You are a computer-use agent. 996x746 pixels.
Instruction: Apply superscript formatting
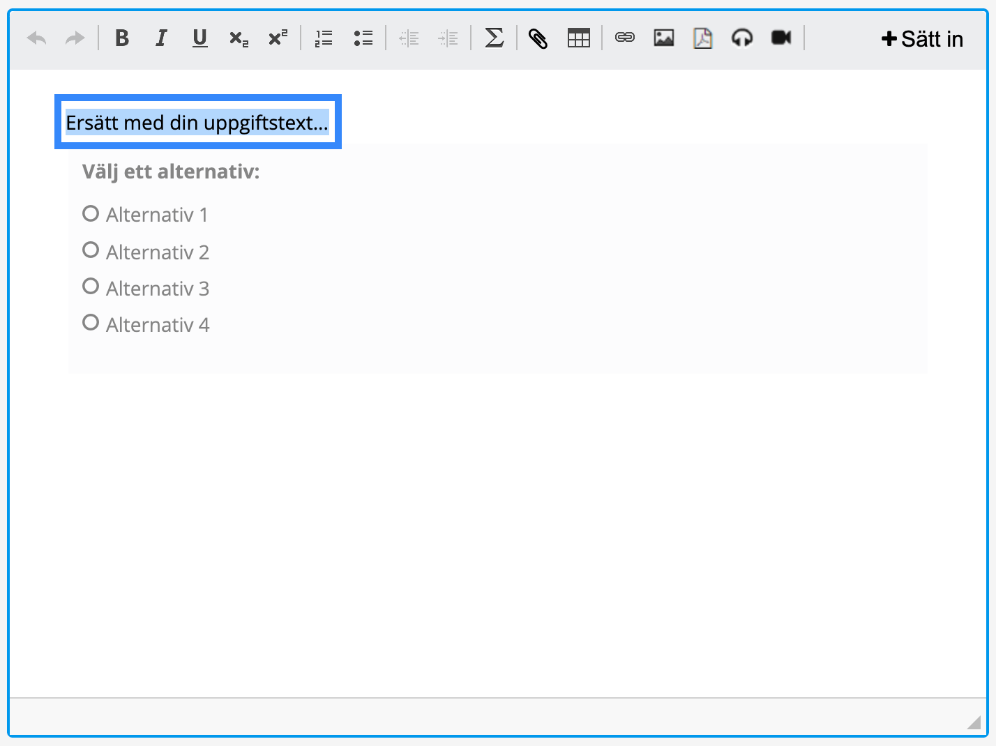coord(278,38)
